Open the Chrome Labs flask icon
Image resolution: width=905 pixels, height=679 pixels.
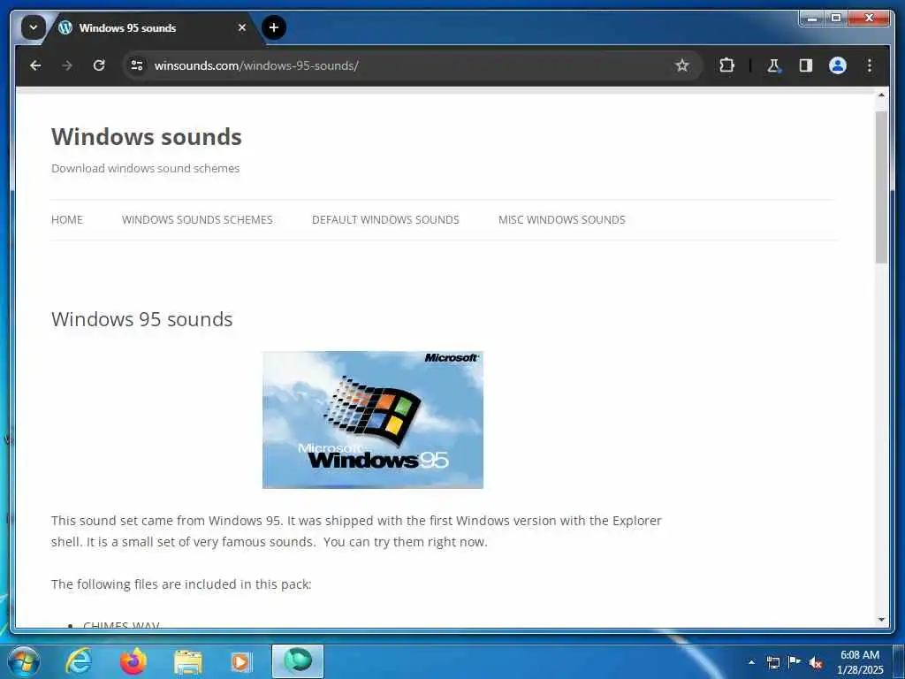click(773, 65)
